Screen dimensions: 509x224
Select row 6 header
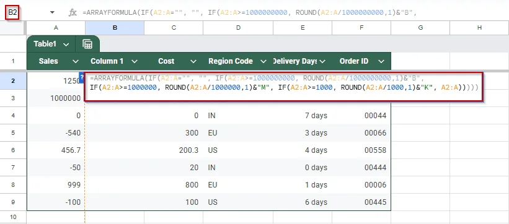(x=13, y=150)
